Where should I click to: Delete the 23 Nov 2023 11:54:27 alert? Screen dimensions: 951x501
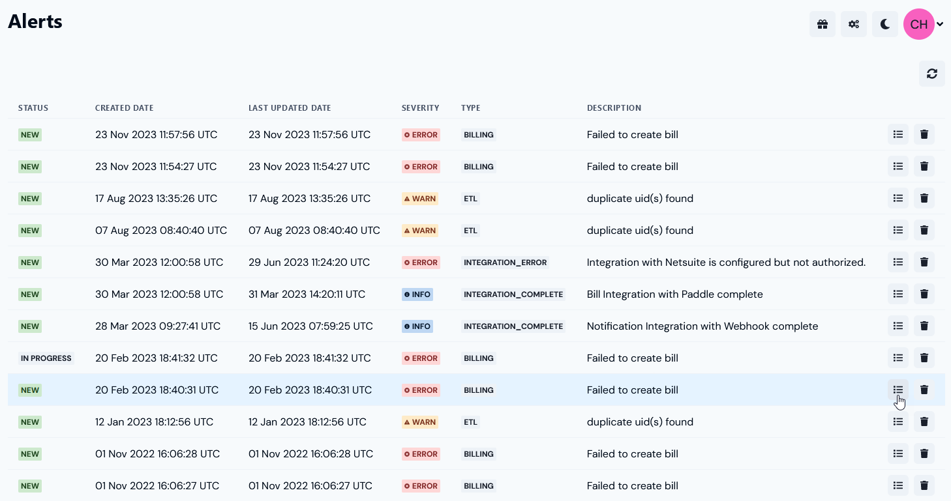[x=924, y=166]
